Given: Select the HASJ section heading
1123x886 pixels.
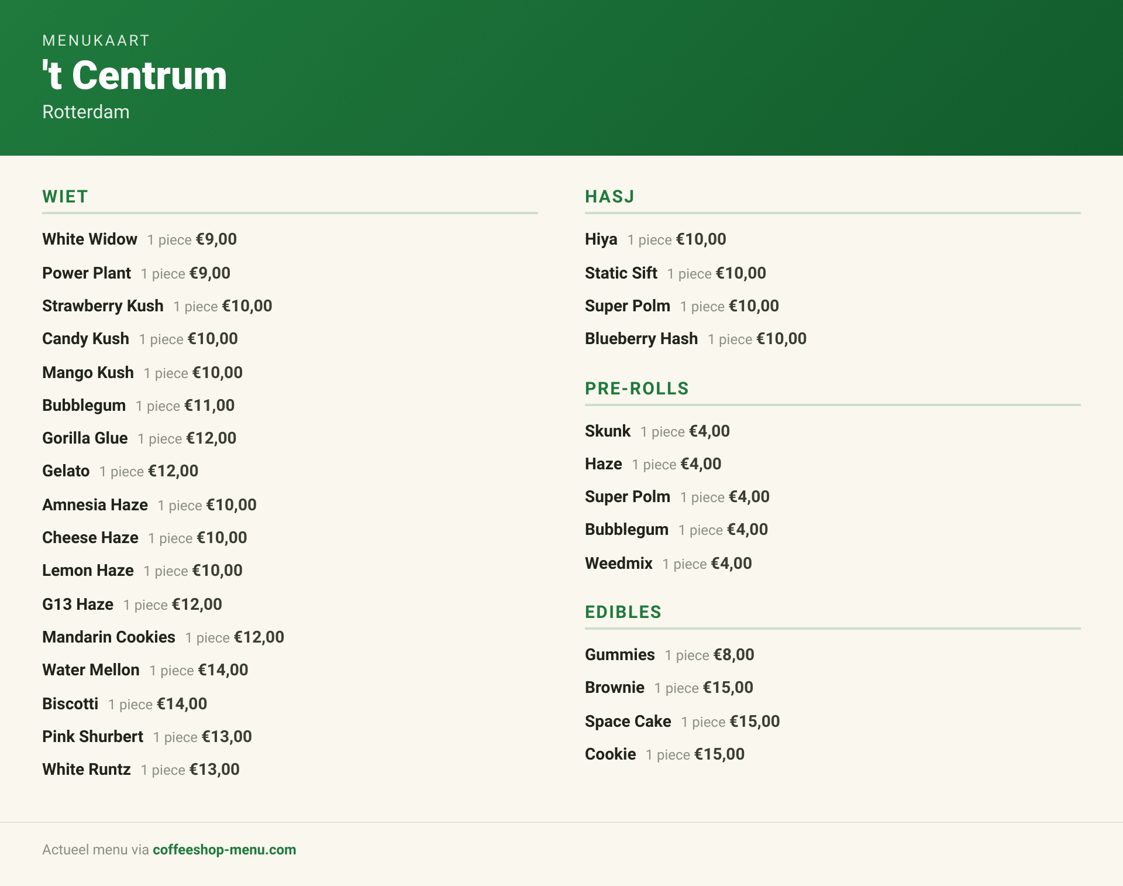Looking at the screenshot, I should (x=609, y=197).
